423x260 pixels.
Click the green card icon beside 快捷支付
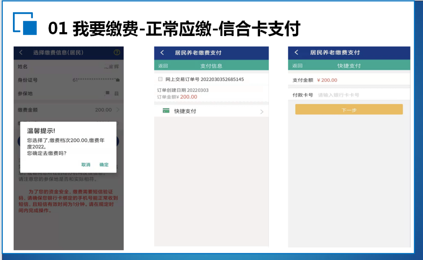(166, 111)
